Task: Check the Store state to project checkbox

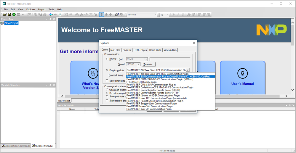Action: (107, 101)
